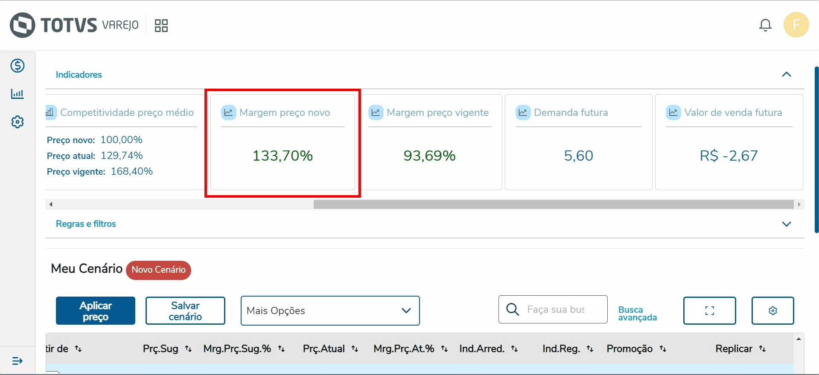819x375 pixels.
Task: Open the Mais Opções dropdown
Action: tap(330, 311)
